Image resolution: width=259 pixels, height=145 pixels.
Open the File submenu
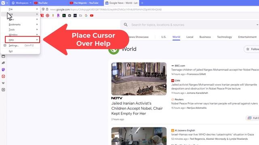(21, 9)
